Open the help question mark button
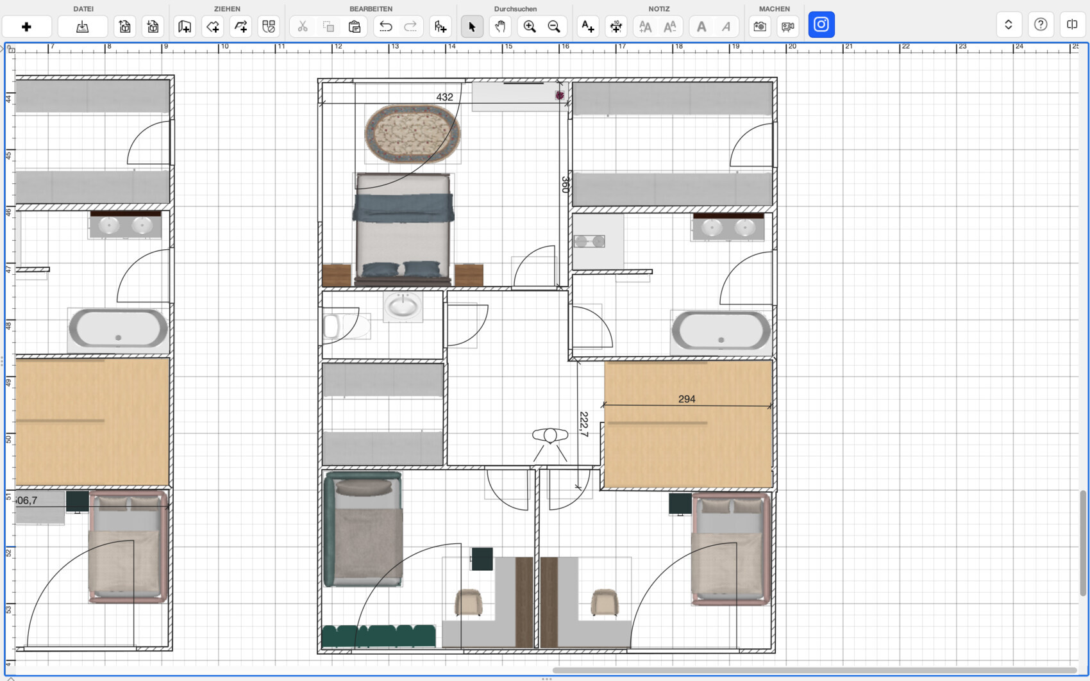This screenshot has height=681, width=1090. [x=1041, y=25]
